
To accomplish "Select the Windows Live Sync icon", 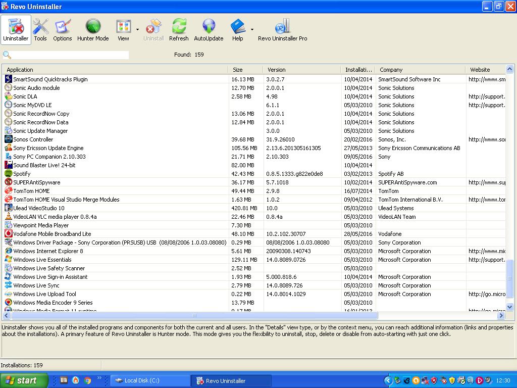I will point(8,285).
